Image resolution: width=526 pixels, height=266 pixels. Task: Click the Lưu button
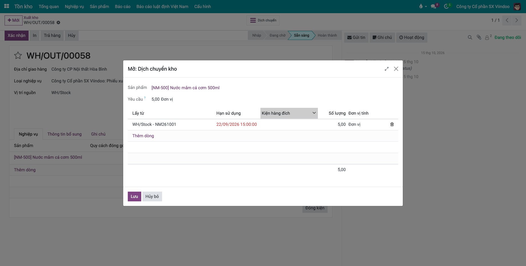click(134, 196)
